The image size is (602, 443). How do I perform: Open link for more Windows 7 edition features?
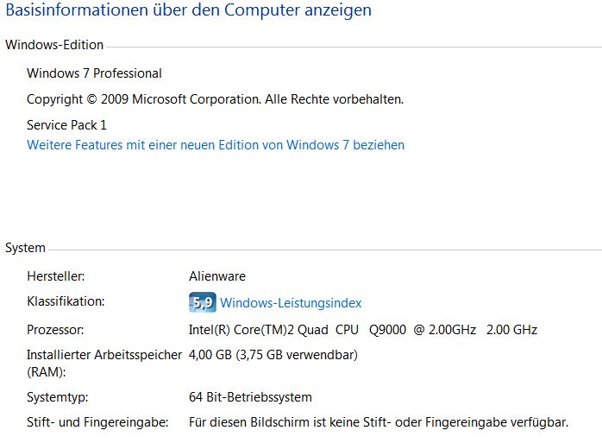click(216, 145)
